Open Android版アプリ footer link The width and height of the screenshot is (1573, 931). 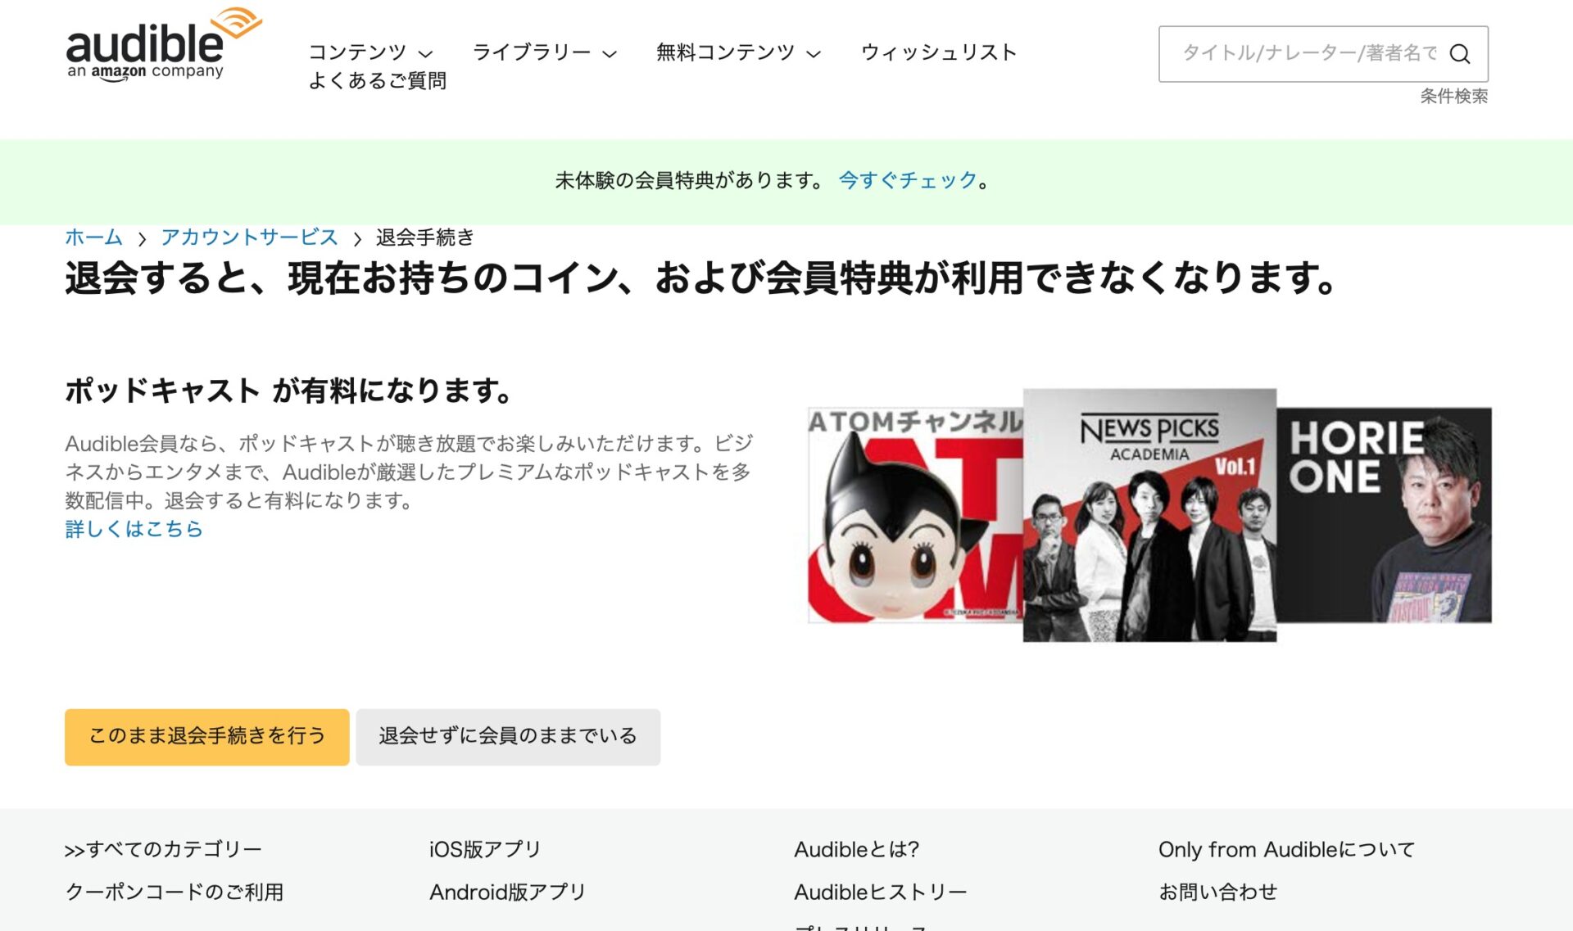pyautogui.click(x=508, y=892)
